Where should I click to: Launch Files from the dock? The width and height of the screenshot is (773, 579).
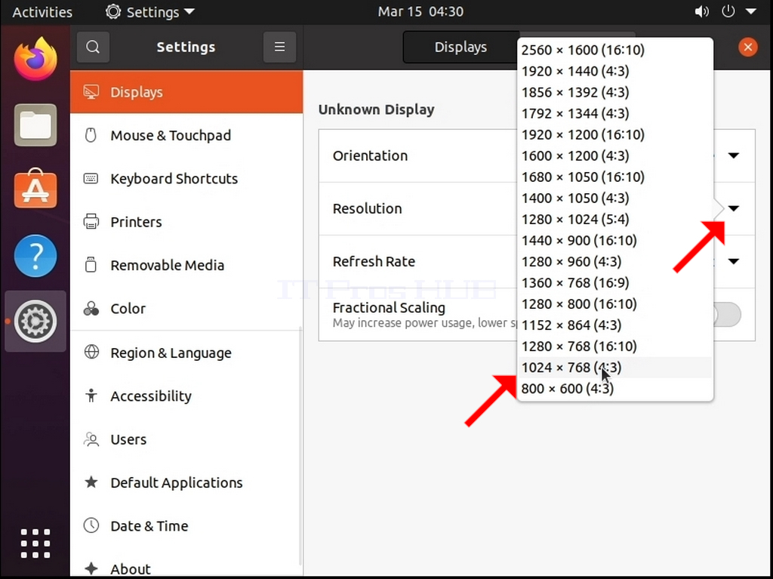[35, 125]
